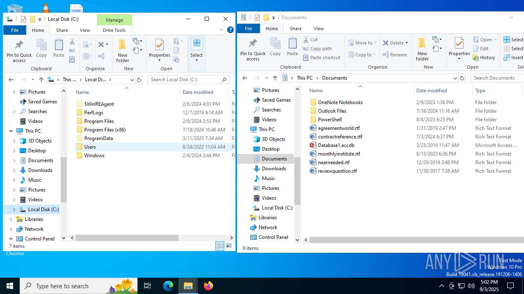Viewport: 524px width, 294px height.
Task: Go up one level in Documents window
Action: 275,78
